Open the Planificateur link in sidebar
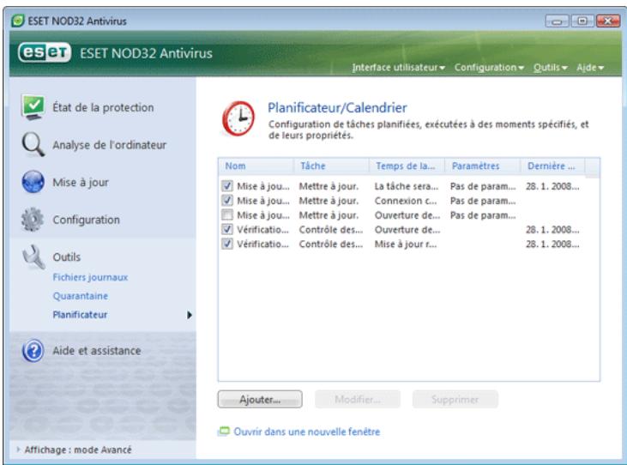 click(x=80, y=315)
